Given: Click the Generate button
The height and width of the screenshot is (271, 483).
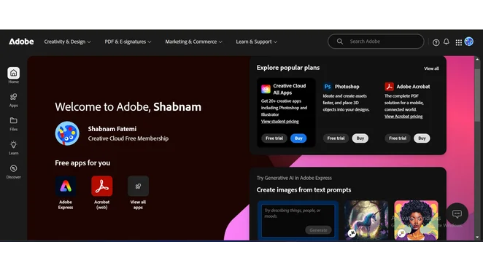Looking at the screenshot, I should pyautogui.click(x=318, y=230).
